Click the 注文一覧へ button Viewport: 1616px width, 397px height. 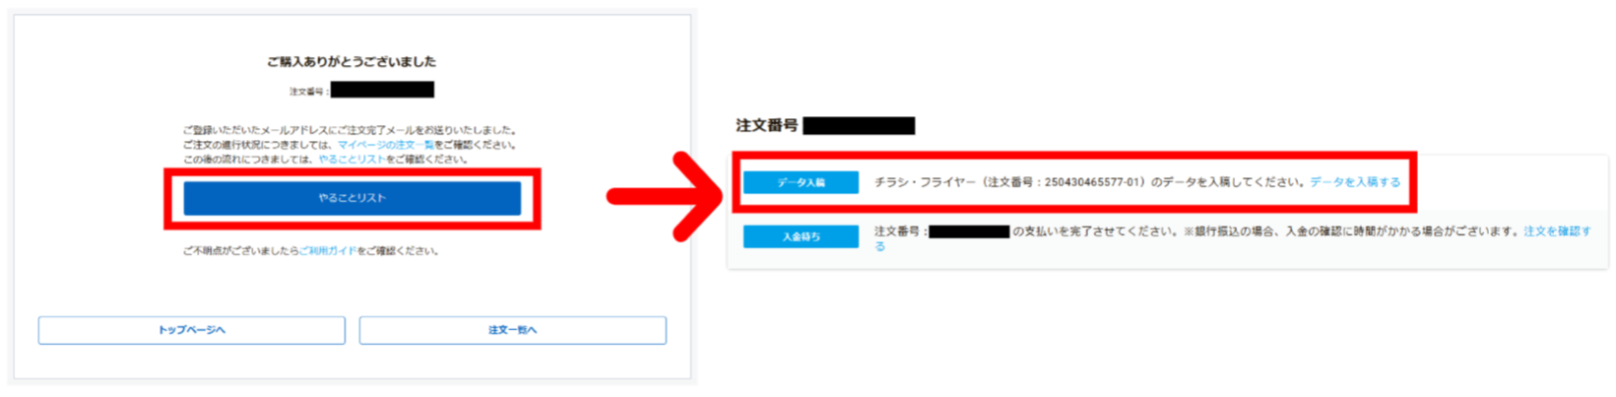tap(512, 330)
